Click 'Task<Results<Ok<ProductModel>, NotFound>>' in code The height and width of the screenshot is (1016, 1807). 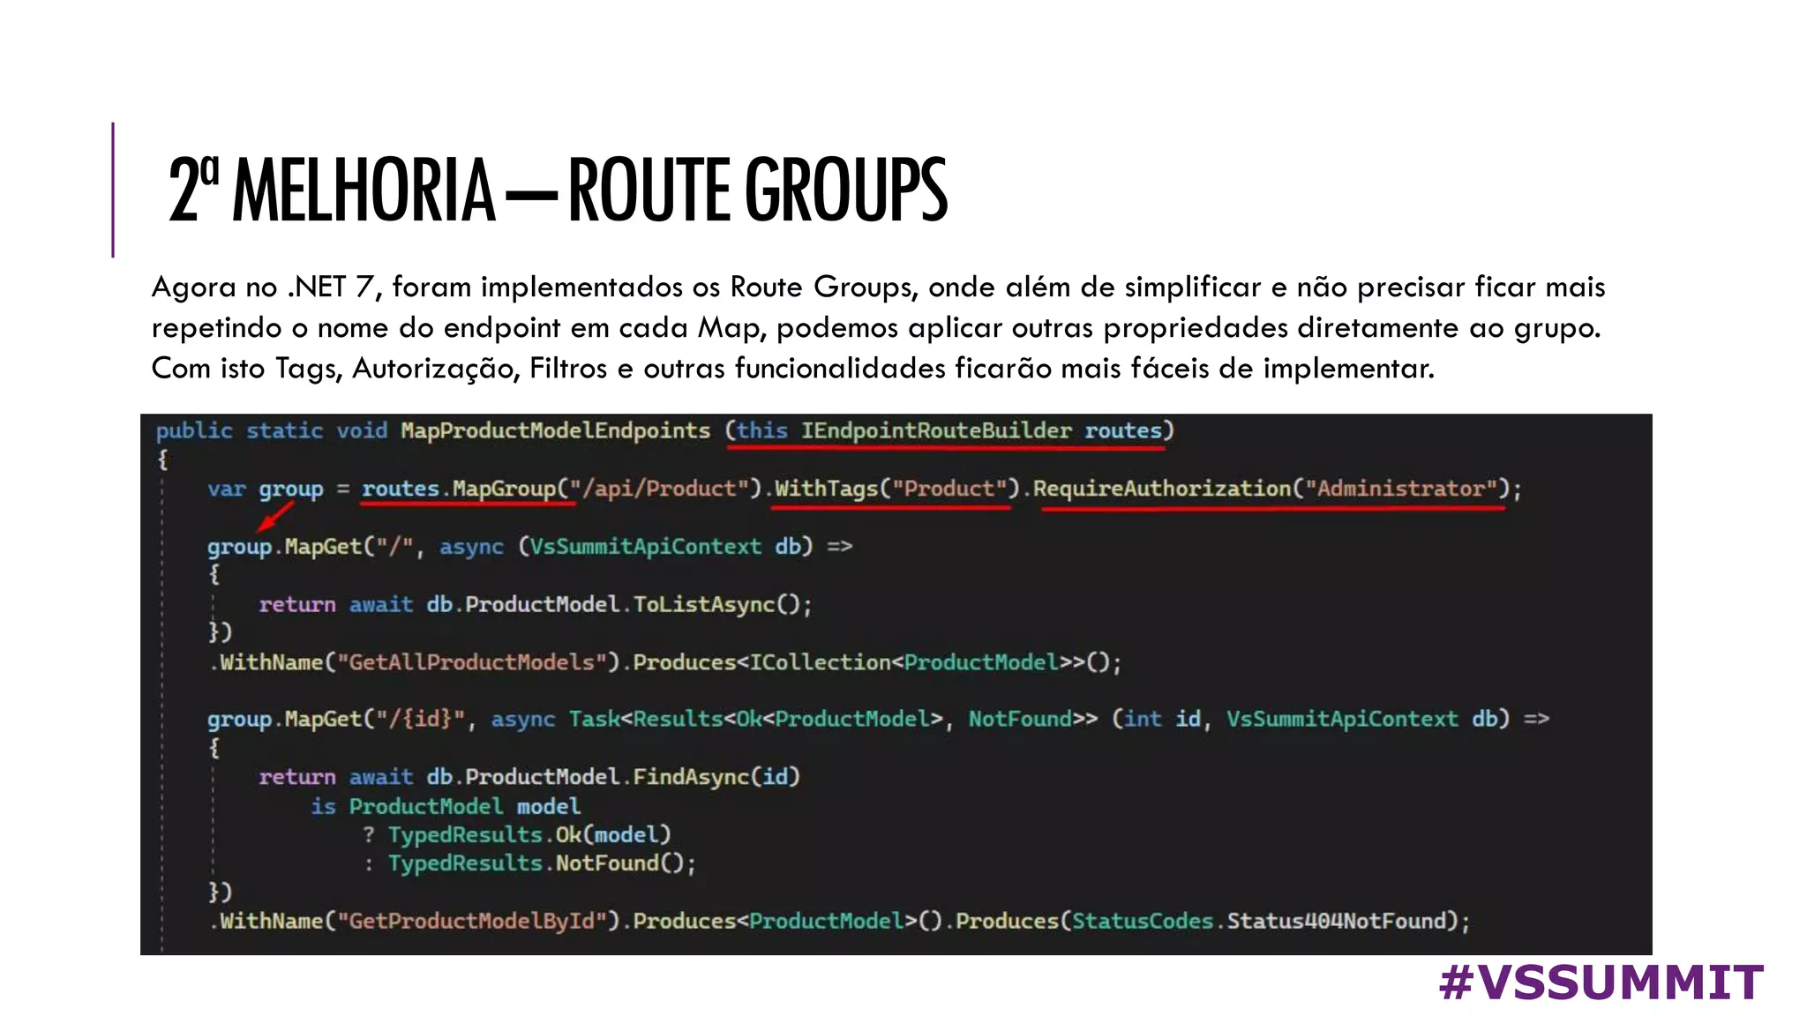[x=833, y=720]
